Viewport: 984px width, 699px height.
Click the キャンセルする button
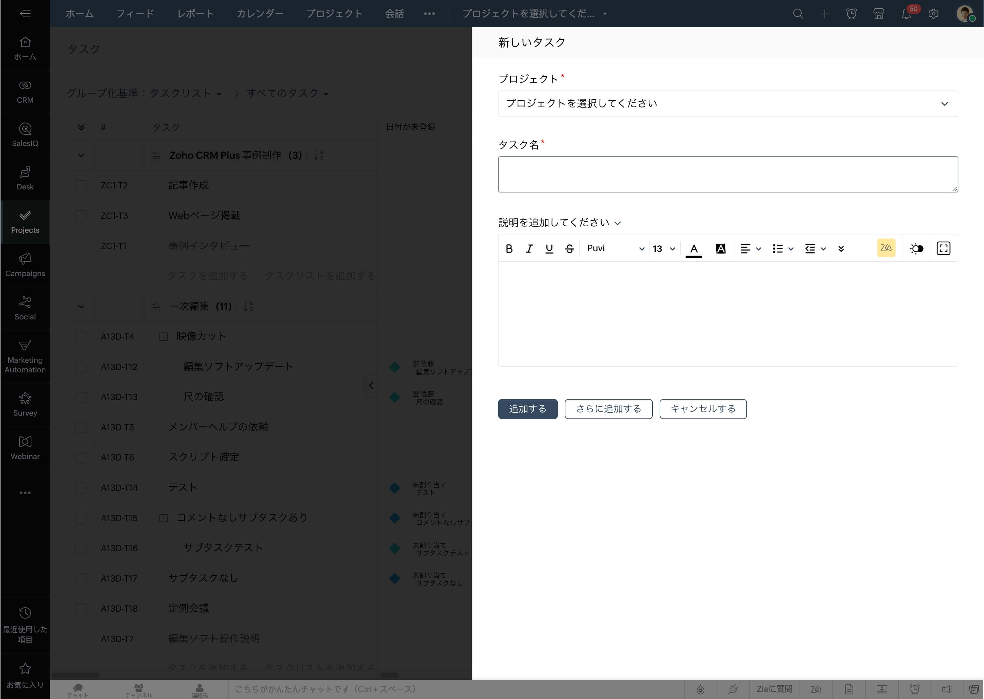[703, 409]
